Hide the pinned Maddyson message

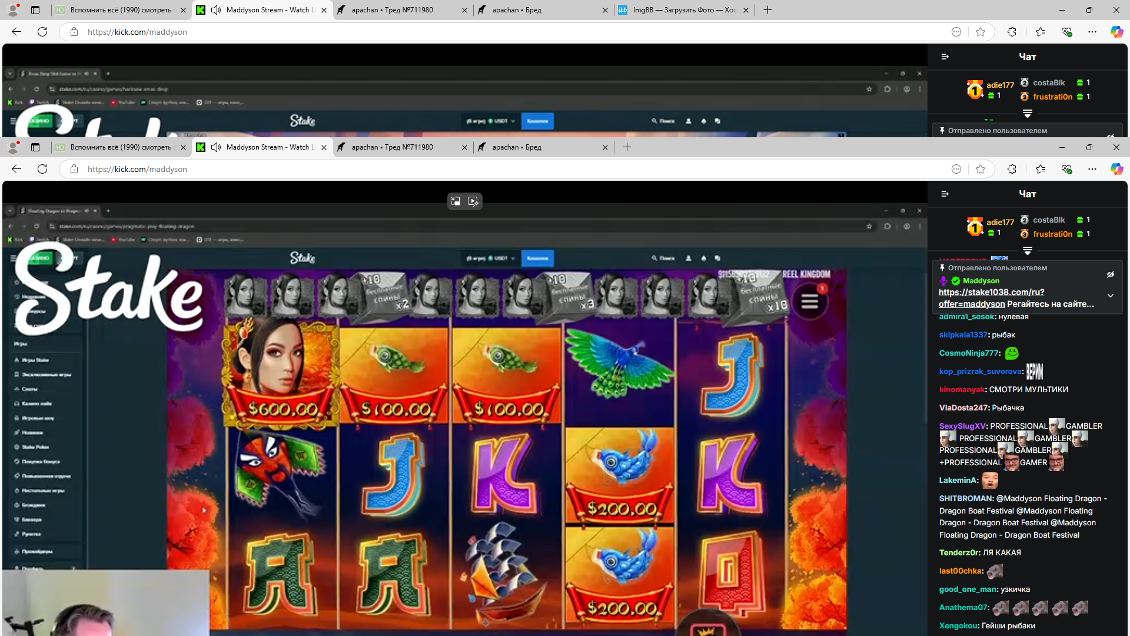coord(1110,274)
